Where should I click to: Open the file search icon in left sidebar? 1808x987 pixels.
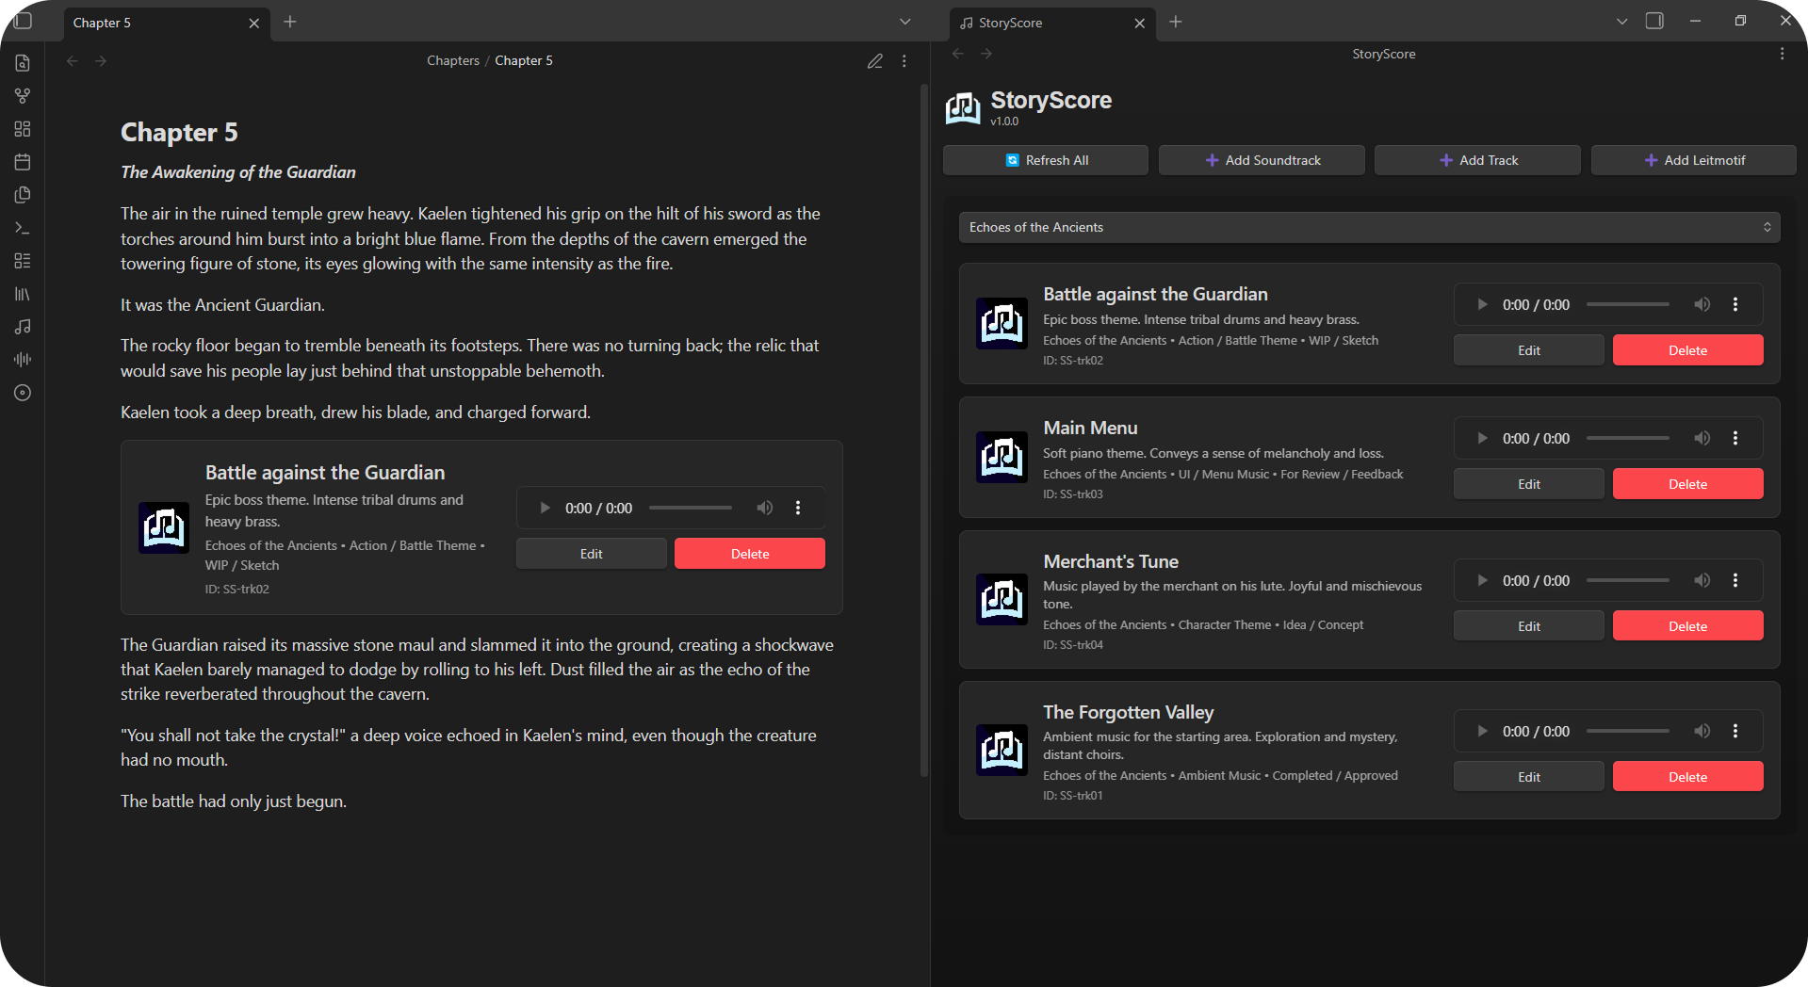[x=23, y=63]
